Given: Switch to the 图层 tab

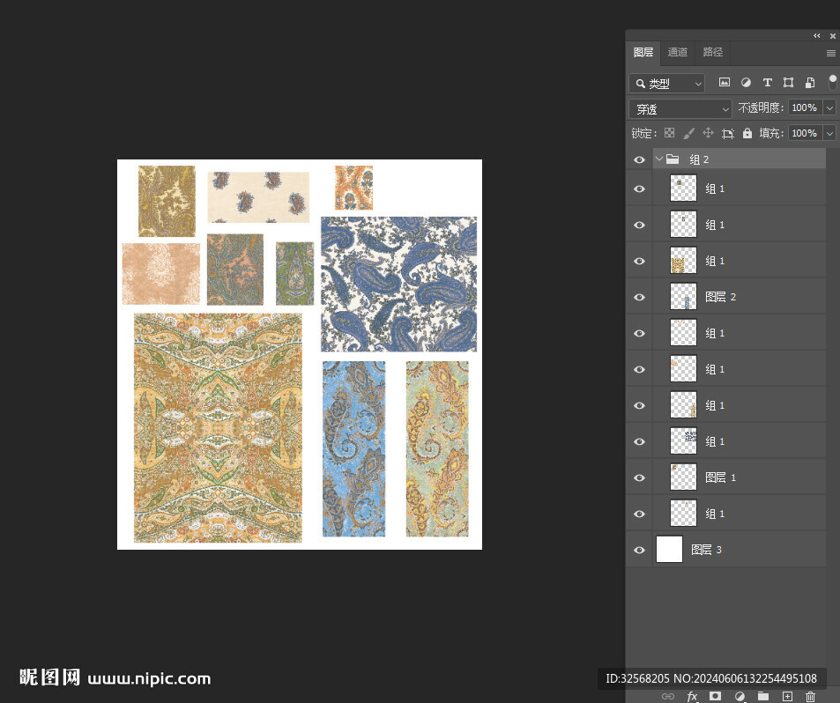Looking at the screenshot, I should coord(643,53).
